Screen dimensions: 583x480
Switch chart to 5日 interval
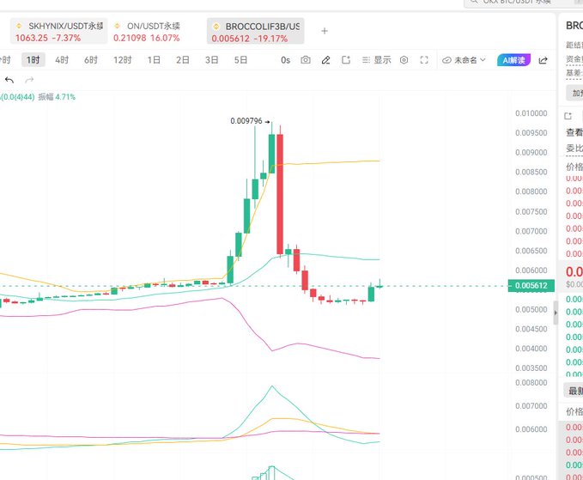point(240,60)
